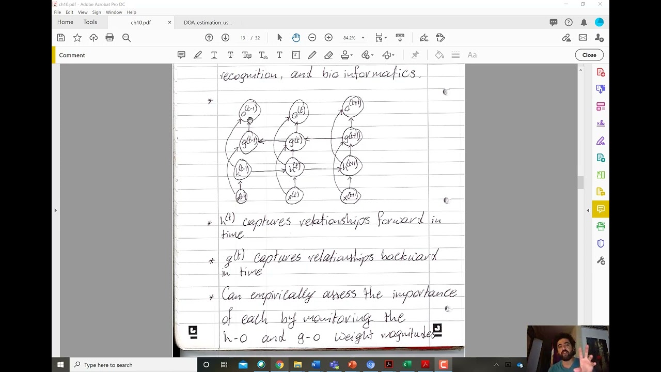
Task: Expand the left navigation pane arrow
Action: (x=55, y=210)
